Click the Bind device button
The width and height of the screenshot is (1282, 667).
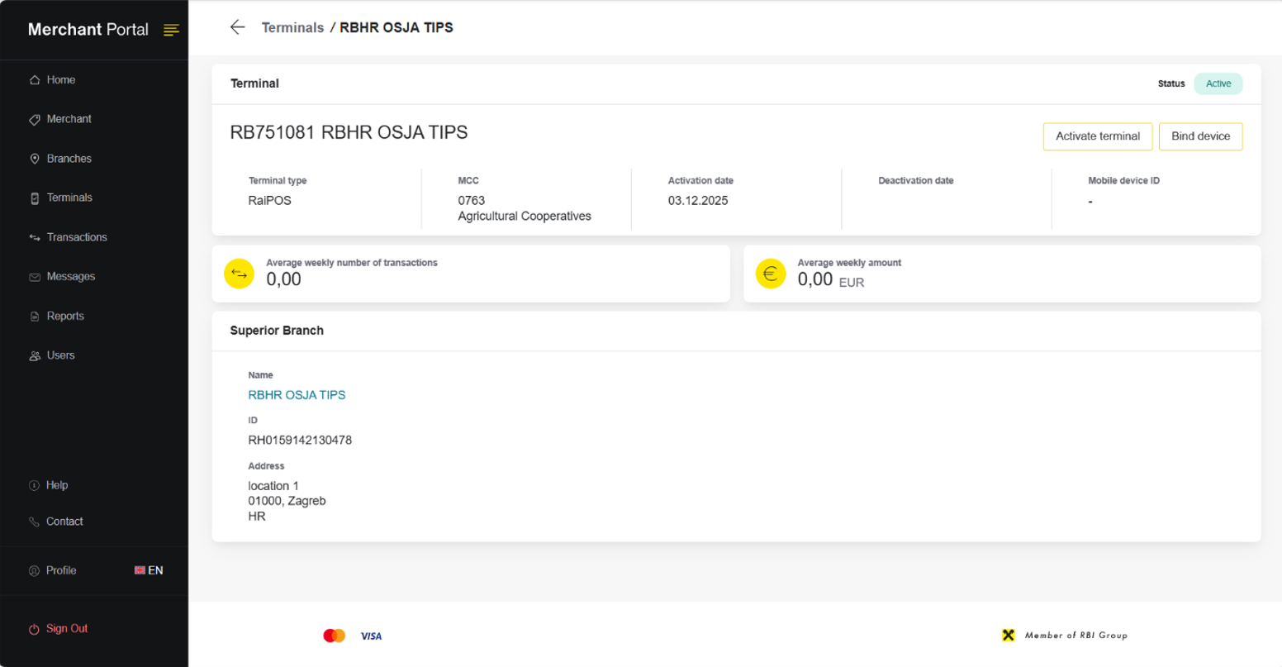click(1201, 136)
